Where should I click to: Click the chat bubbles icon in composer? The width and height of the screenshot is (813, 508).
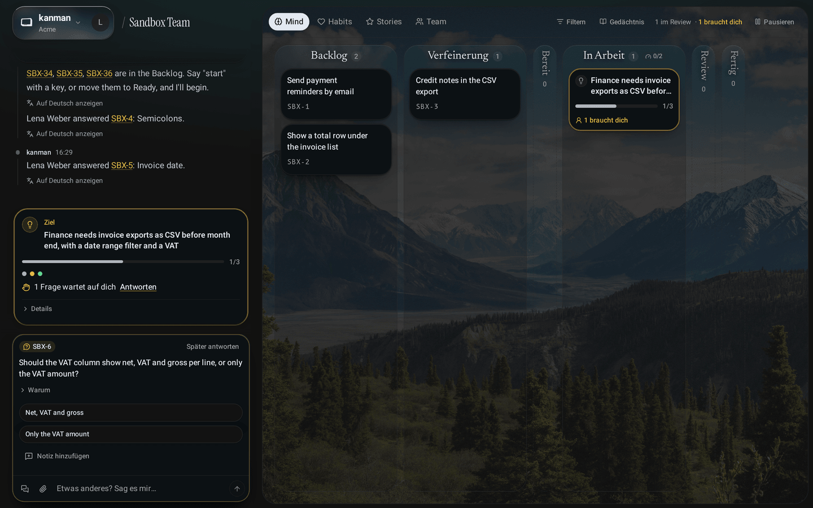coord(25,489)
